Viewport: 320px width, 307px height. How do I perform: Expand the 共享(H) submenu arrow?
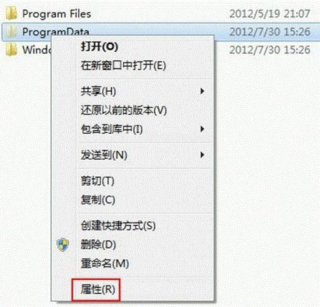pyautogui.click(x=202, y=91)
